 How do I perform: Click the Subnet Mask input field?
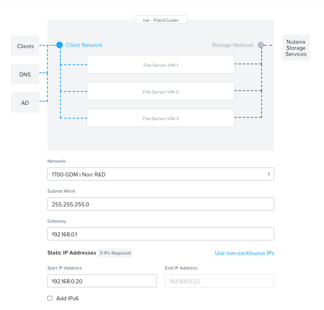(160, 204)
